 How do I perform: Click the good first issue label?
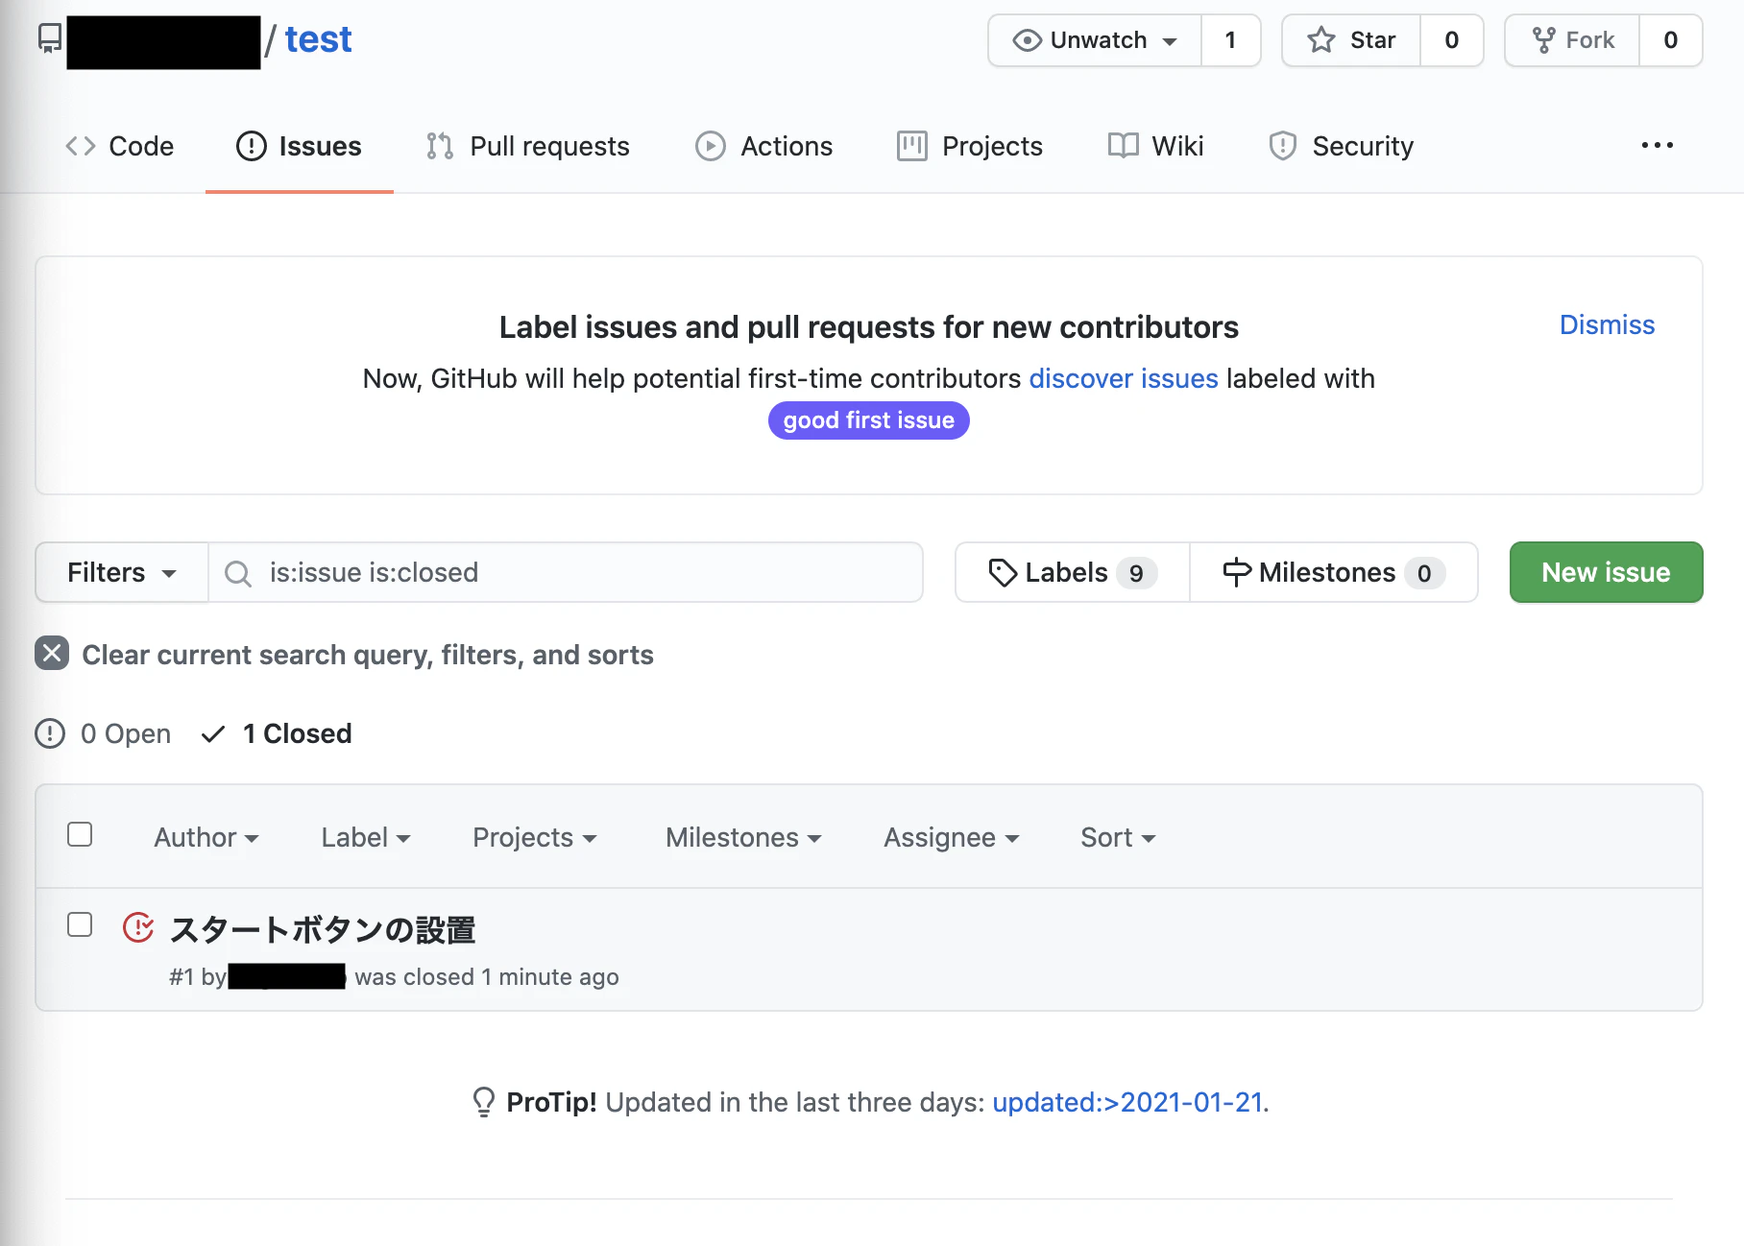click(869, 420)
